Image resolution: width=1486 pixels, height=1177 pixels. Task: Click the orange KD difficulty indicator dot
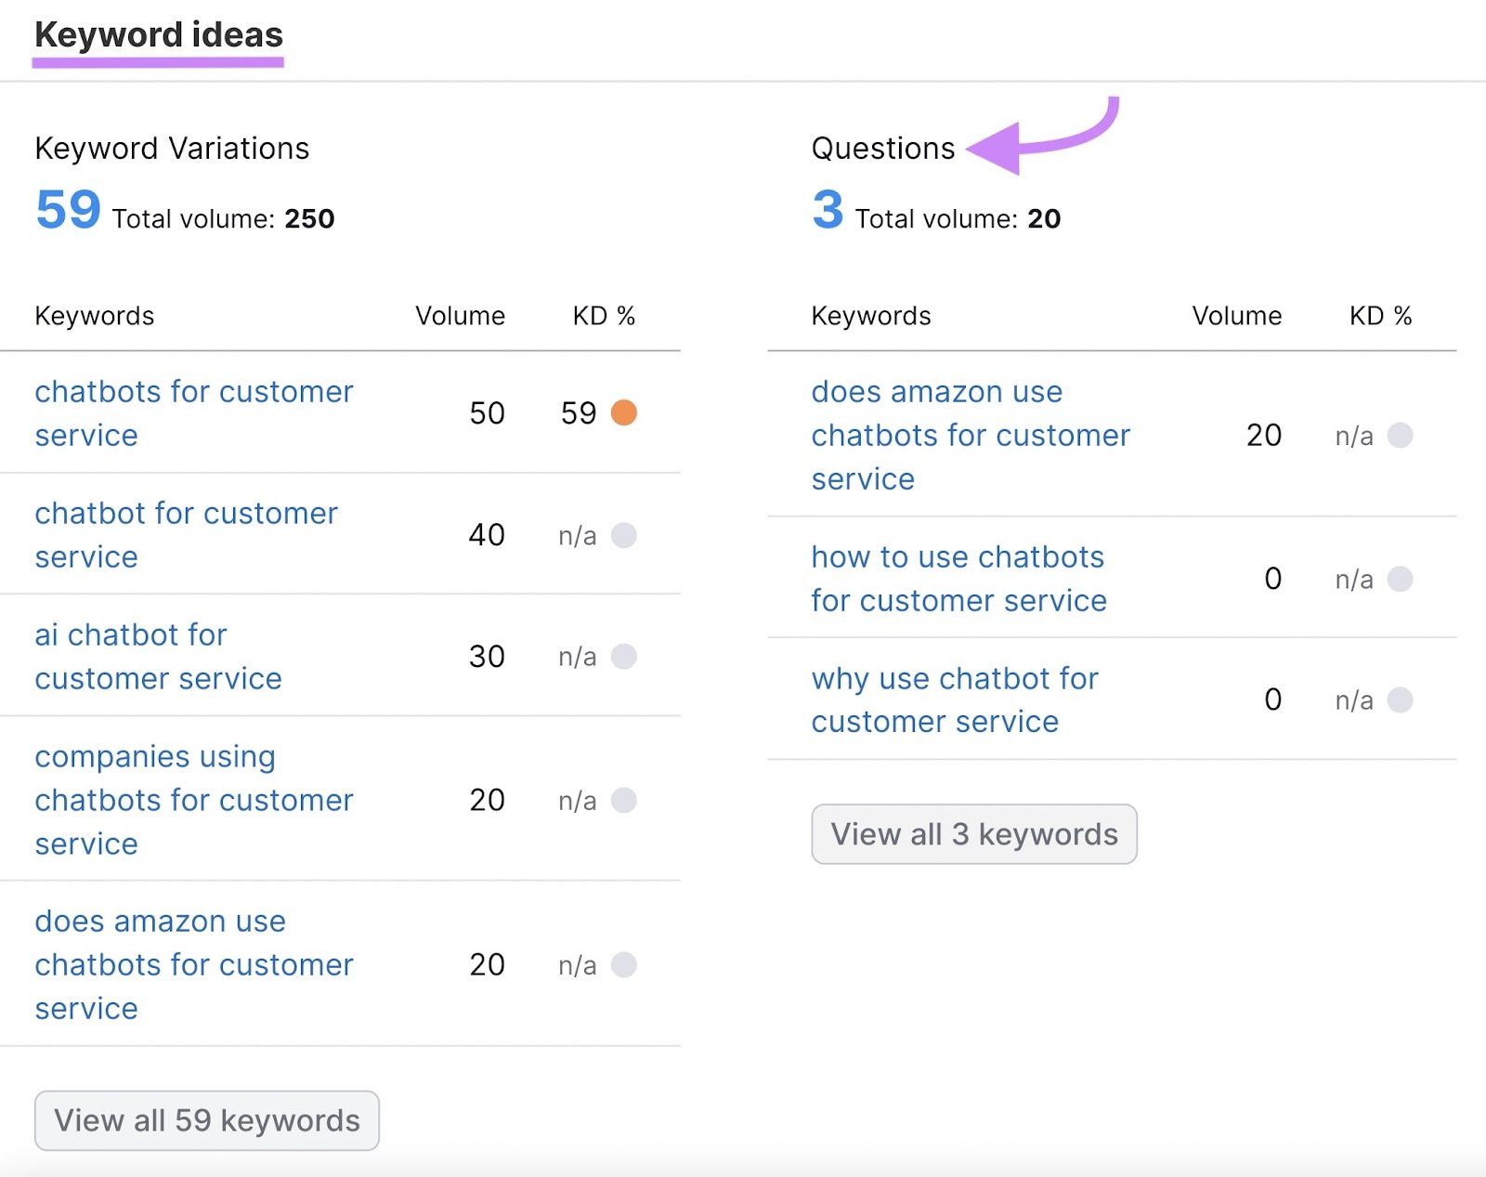tap(624, 413)
